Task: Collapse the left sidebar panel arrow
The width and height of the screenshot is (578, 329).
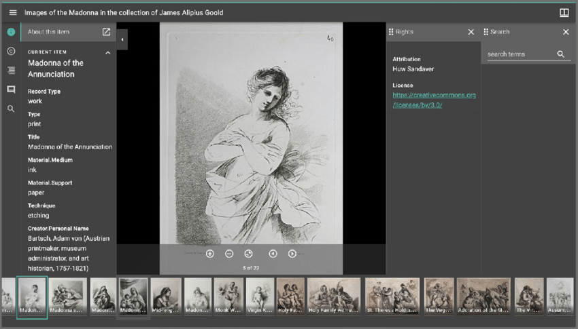Action: [122, 39]
